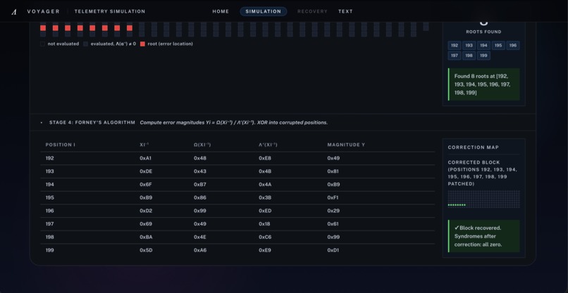Click the MAGNITUDE Y column header
Screen dimensions: 568x293
tap(346, 145)
